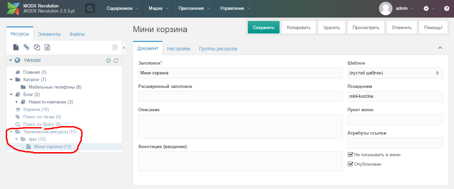454x189 pixels.
Task: Click the globe icon next to Website
Action: click(x=18, y=60)
